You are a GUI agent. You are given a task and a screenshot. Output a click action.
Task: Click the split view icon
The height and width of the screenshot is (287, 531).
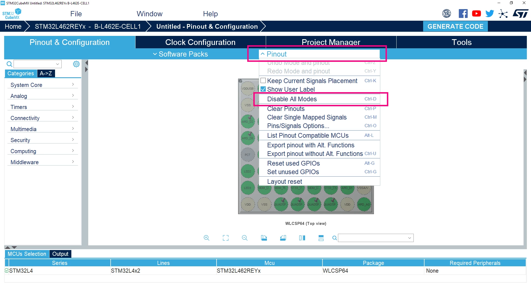[302, 238]
